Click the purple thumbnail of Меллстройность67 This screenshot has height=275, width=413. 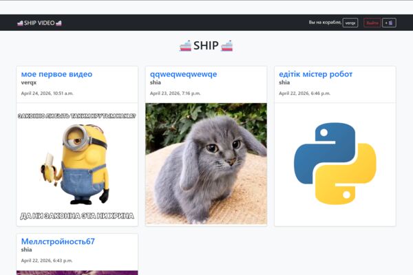click(77, 273)
